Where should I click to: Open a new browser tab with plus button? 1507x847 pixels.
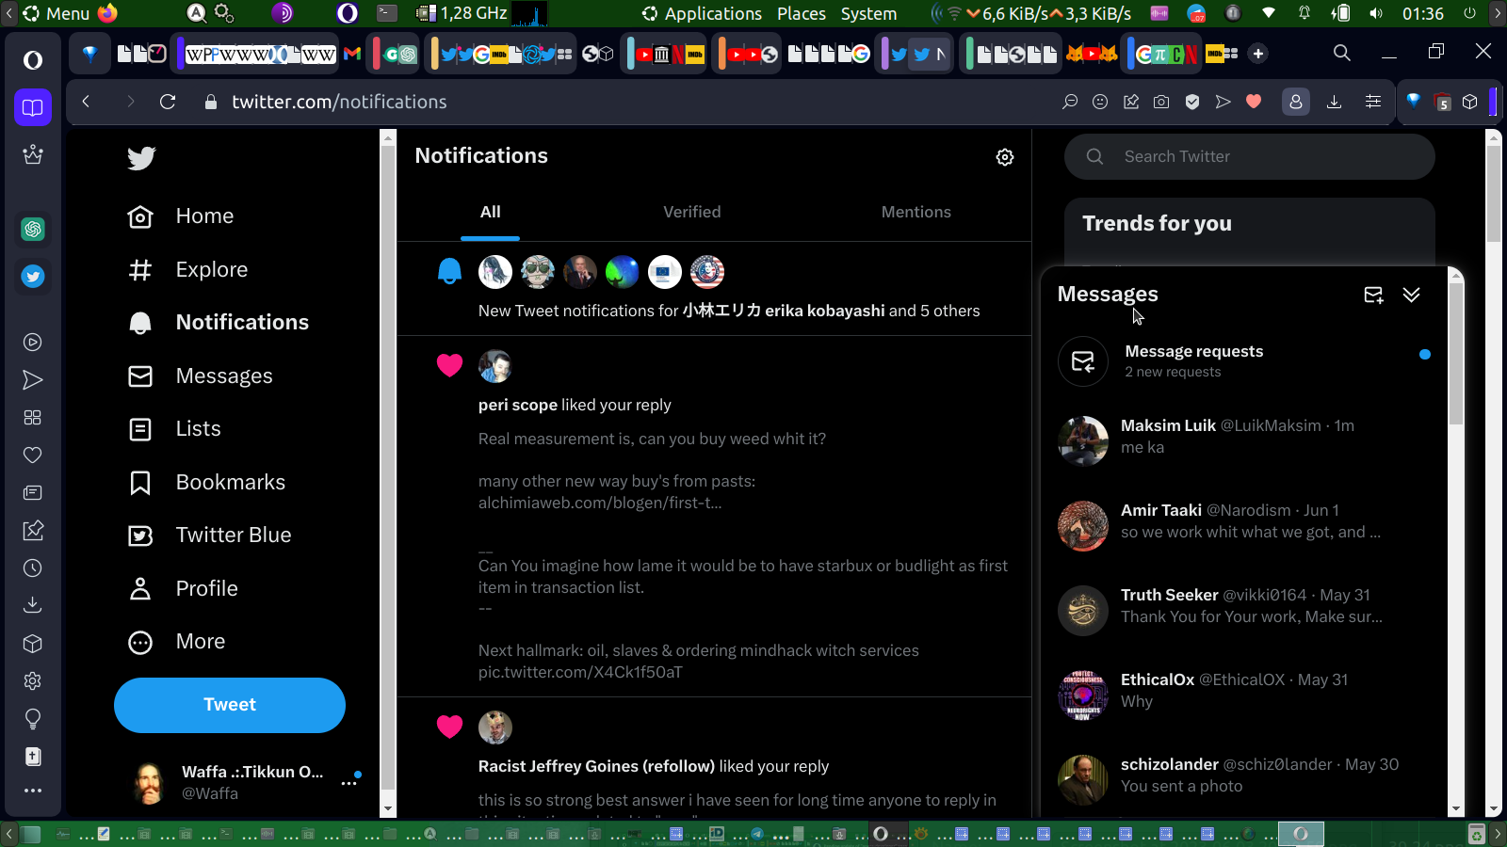1258,54
